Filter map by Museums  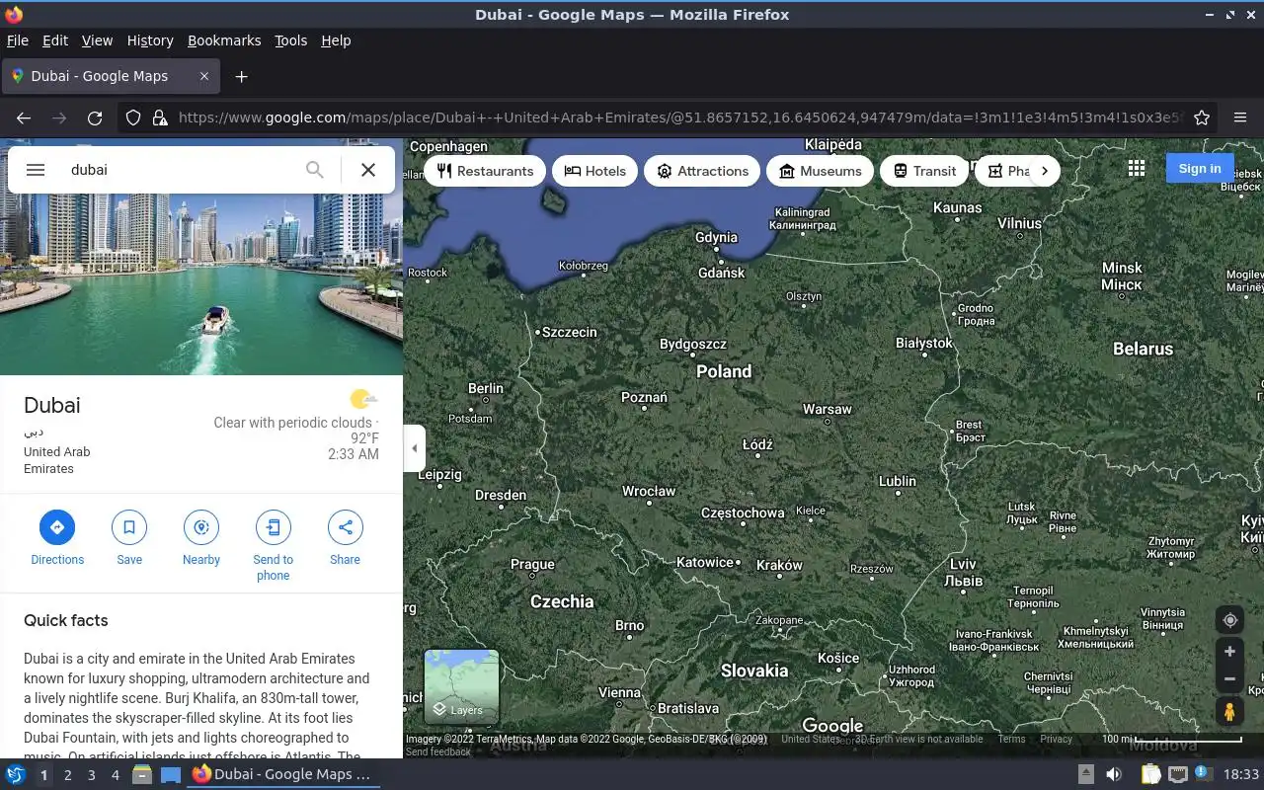[820, 171]
